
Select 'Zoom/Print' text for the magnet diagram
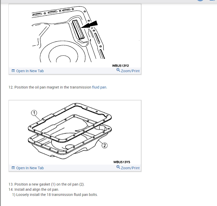(x=130, y=71)
